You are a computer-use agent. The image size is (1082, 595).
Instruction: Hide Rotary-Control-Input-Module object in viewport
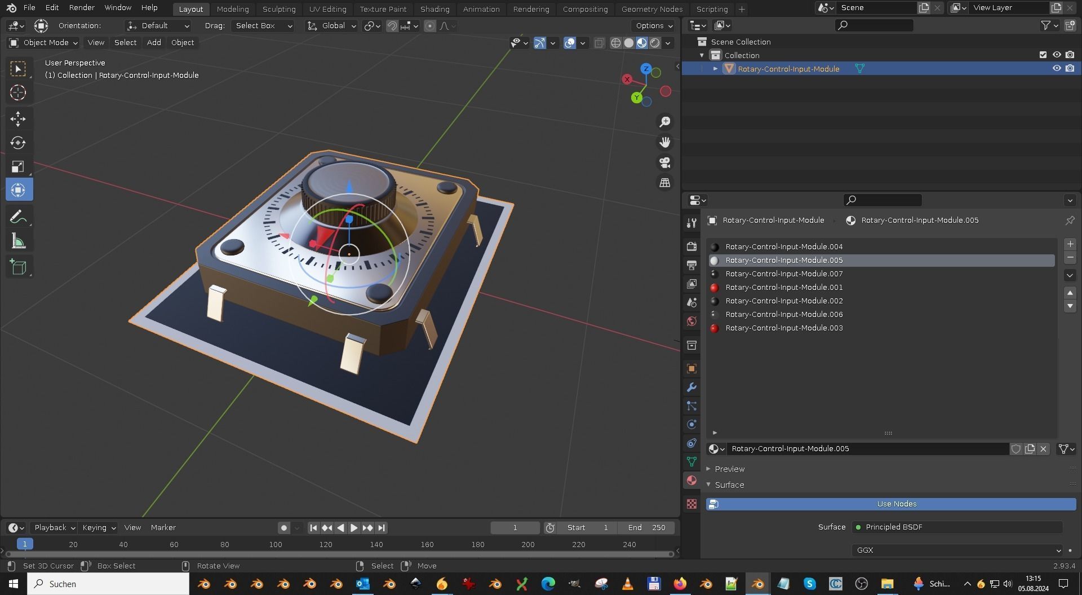click(x=1057, y=68)
